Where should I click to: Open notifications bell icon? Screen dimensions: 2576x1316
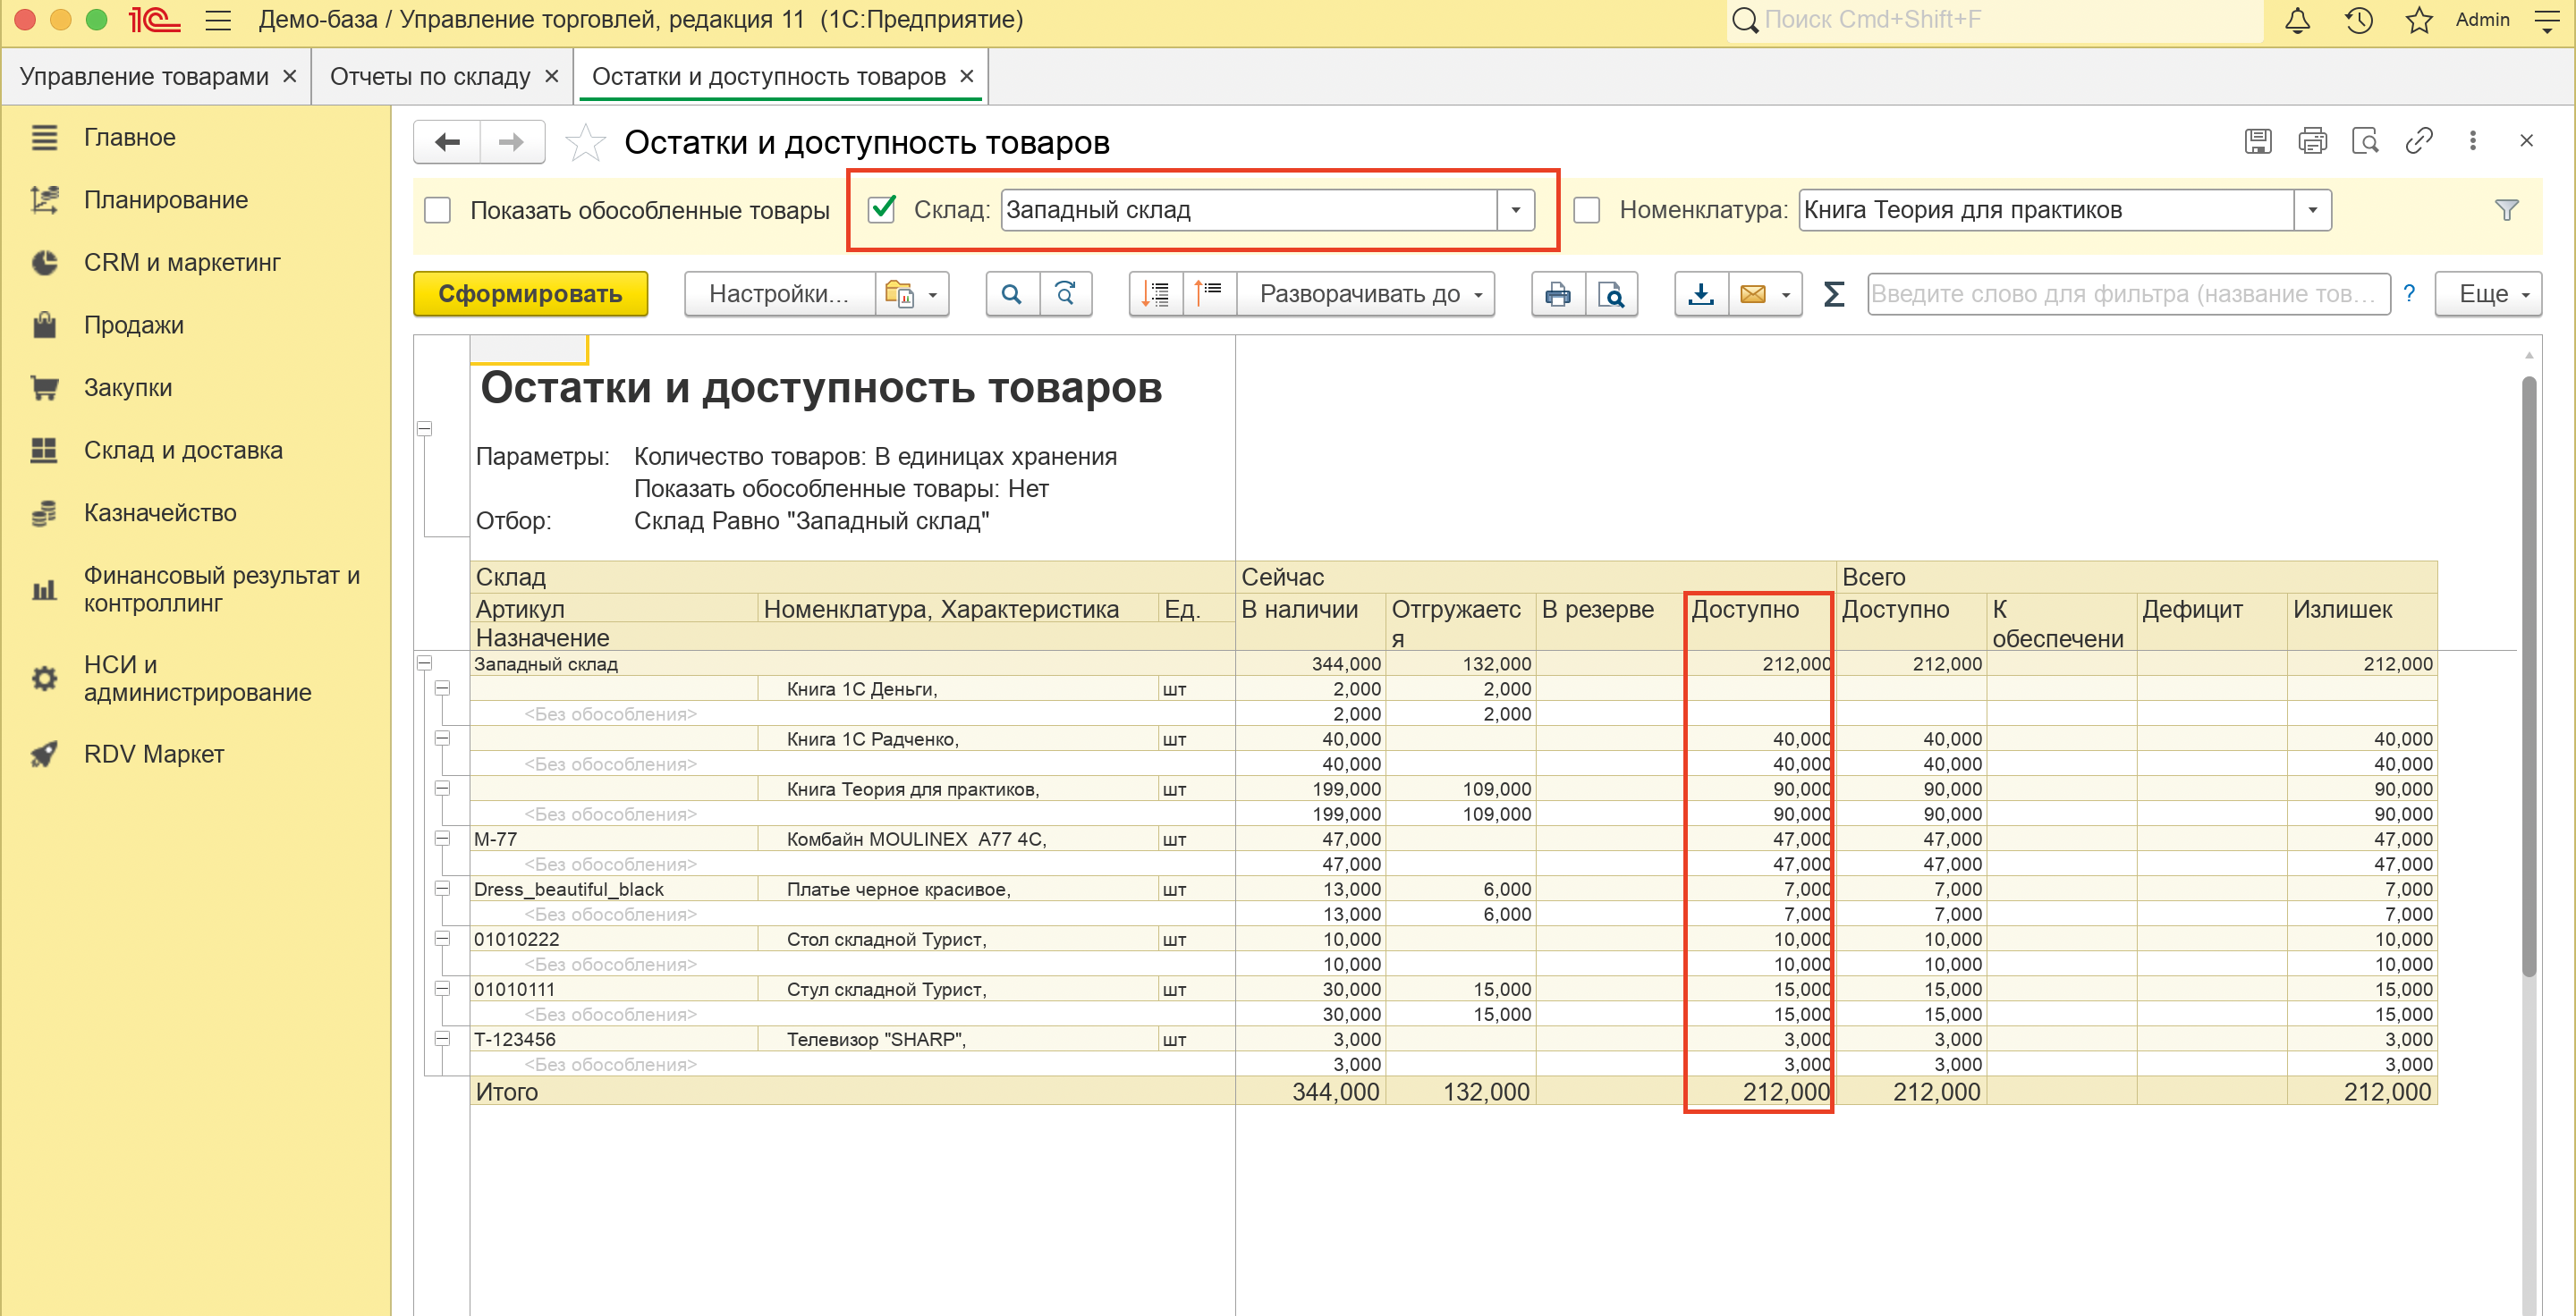(x=2297, y=20)
